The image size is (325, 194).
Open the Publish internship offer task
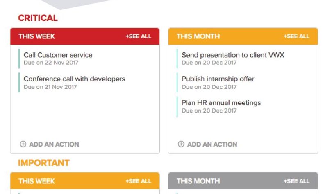tap(218, 79)
